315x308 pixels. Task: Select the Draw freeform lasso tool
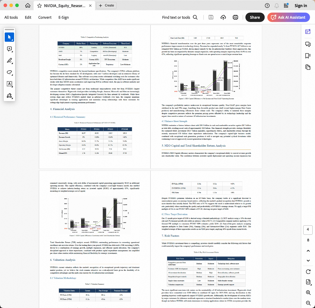tap(9, 72)
